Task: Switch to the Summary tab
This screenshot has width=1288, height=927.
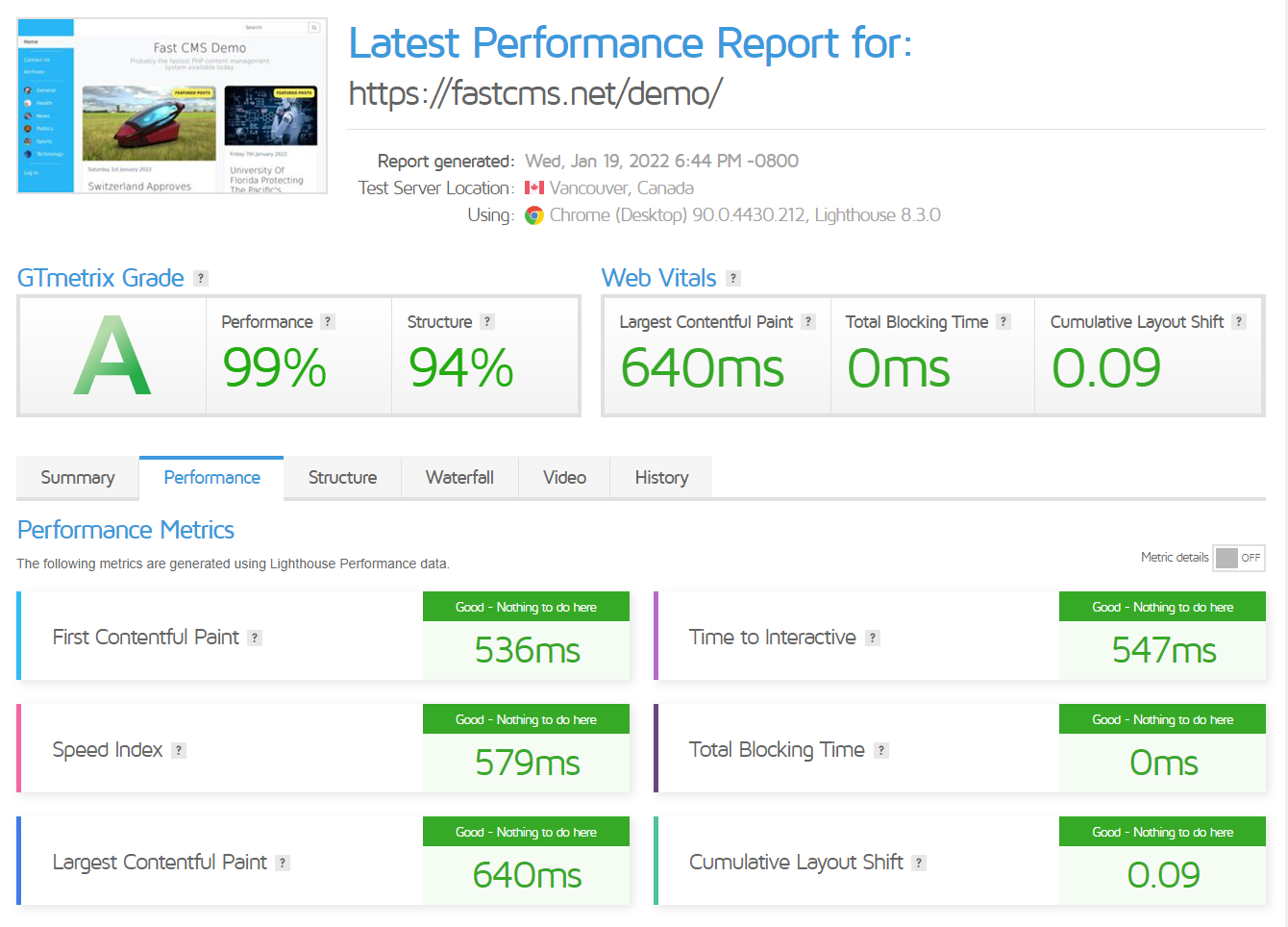Action: coord(78,478)
